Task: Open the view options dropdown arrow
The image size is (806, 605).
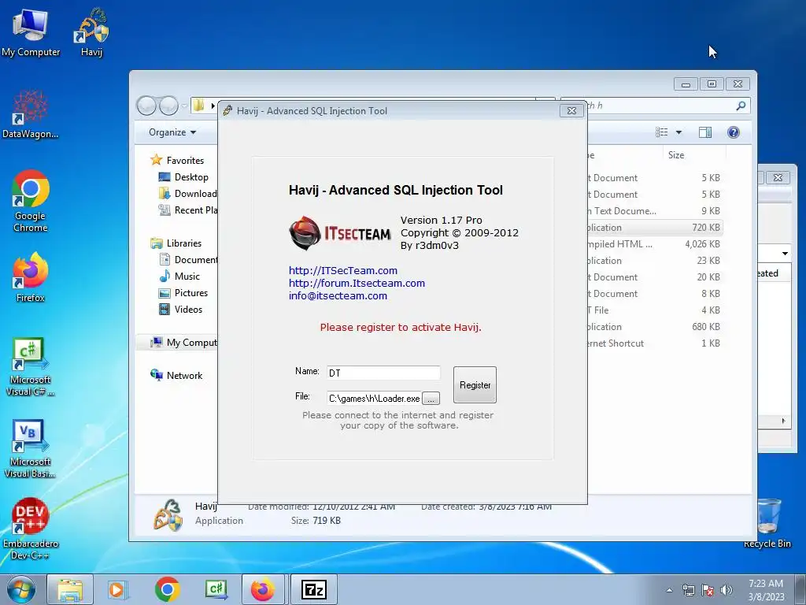Action: (x=678, y=132)
